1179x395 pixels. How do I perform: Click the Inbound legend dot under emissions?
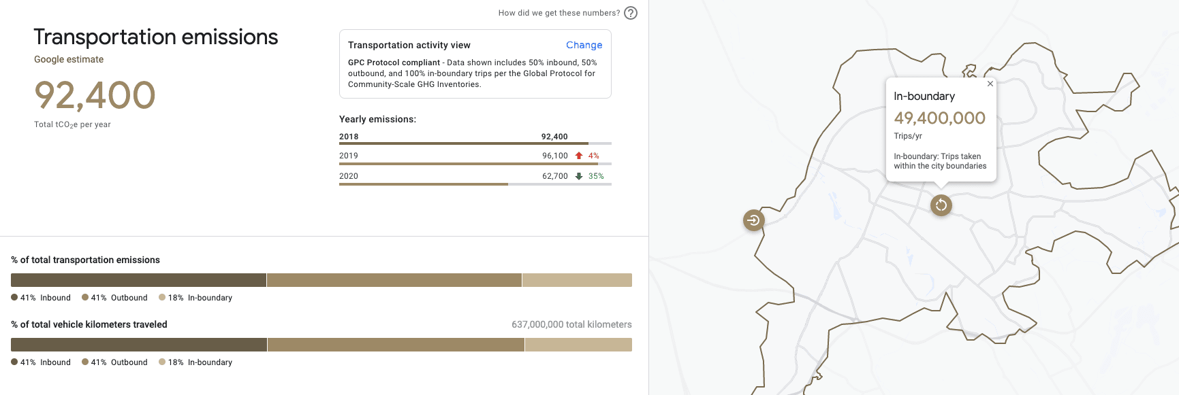click(x=14, y=297)
